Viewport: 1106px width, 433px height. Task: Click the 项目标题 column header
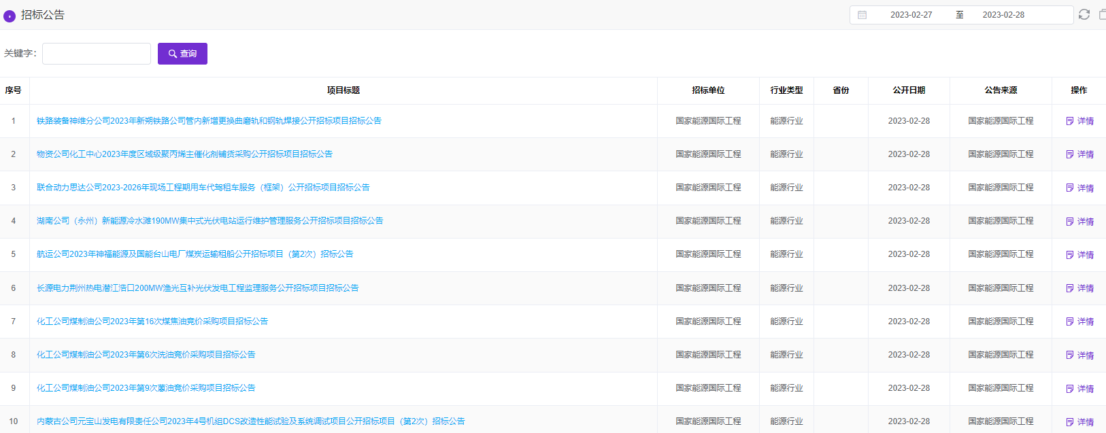coord(343,90)
